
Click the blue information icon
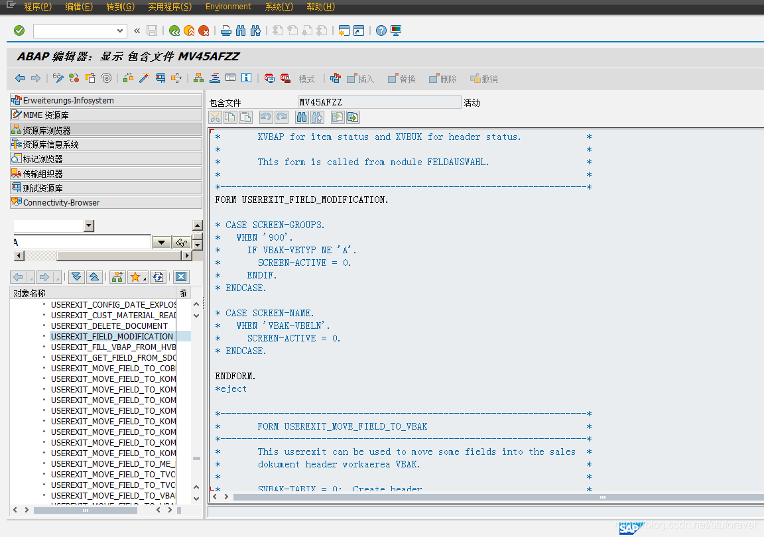pyautogui.click(x=247, y=78)
